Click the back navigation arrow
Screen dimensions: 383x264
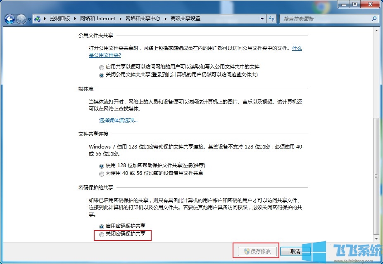pos(9,19)
